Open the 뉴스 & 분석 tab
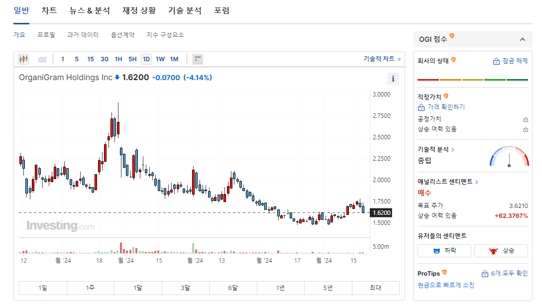Viewport: 542px width, 304px height. 90,10
